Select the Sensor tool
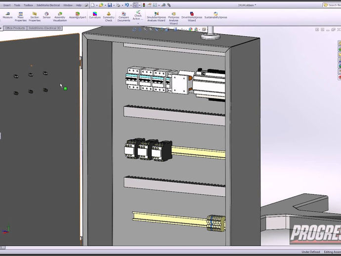This screenshot has width=341, height=256. [46, 16]
